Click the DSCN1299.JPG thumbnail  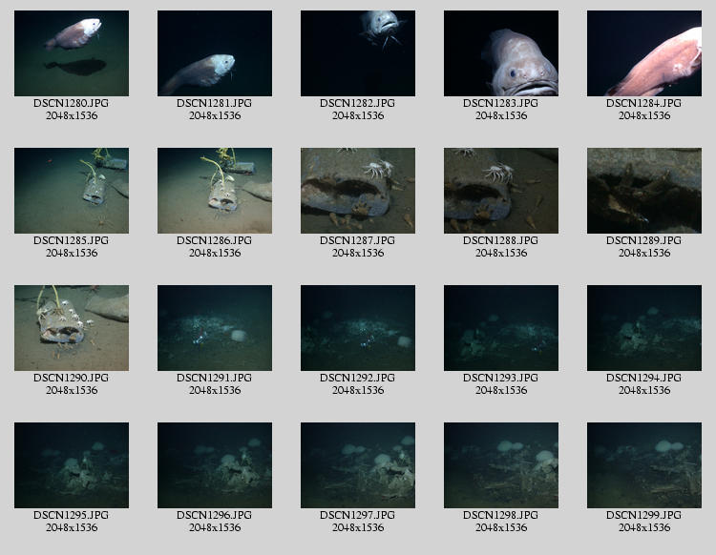(644, 465)
